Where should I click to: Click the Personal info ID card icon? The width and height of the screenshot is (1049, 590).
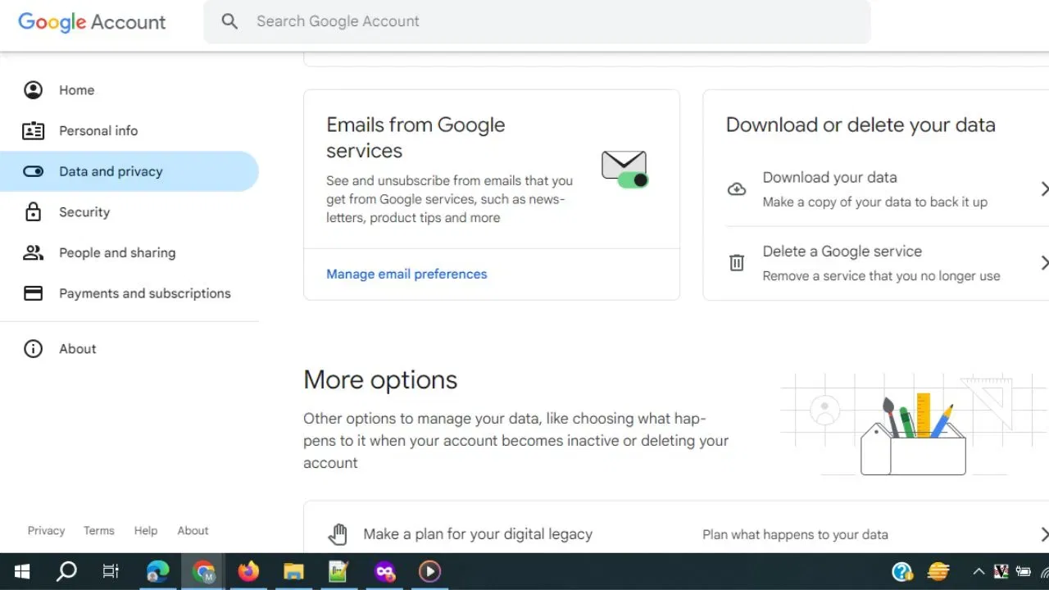[x=33, y=130]
